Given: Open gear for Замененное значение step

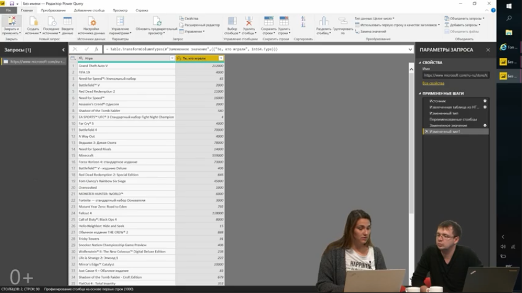Looking at the screenshot, I should pos(485,125).
